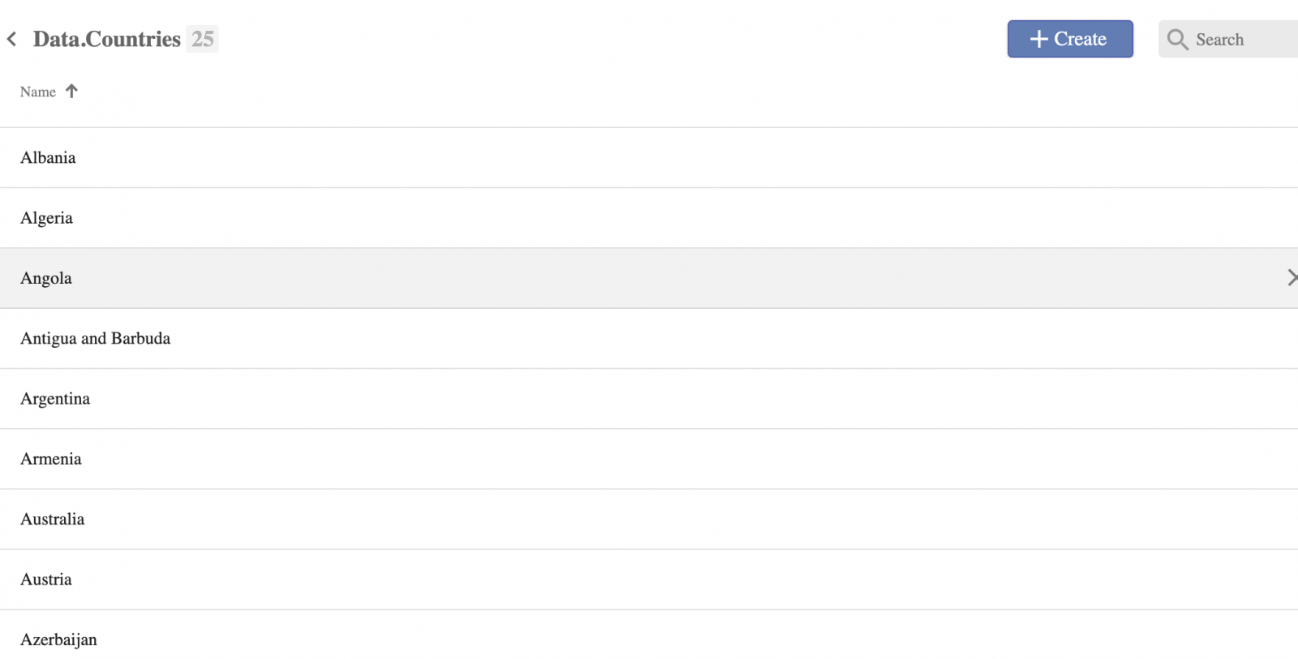The height and width of the screenshot is (659, 1298).
Task: Click the Data.Countries title
Action: click(107, 39)
